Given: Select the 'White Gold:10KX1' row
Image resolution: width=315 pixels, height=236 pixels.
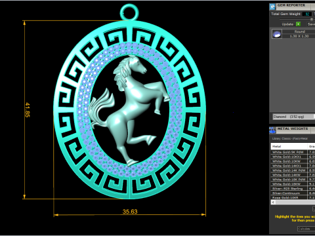Looking at the screenshot, I should click(293, 157).
